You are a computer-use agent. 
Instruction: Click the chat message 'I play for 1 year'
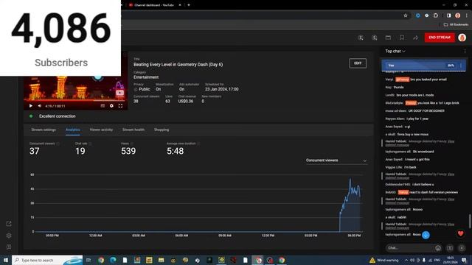pos(417,119)
